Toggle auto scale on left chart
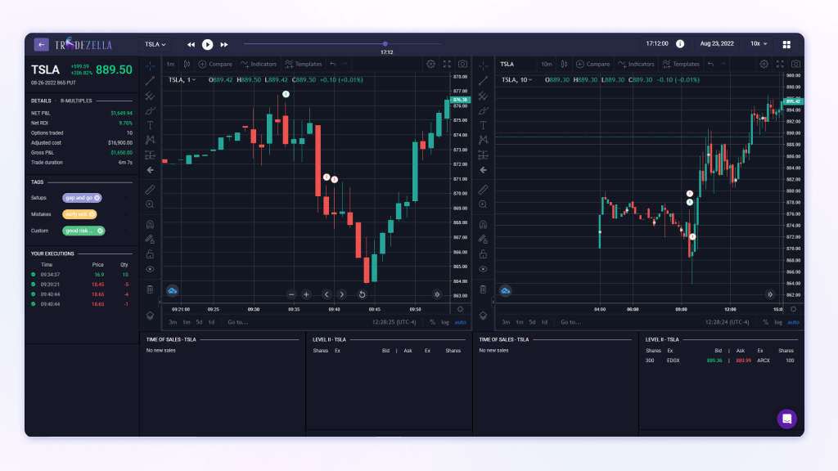 [x=460, y=322]
